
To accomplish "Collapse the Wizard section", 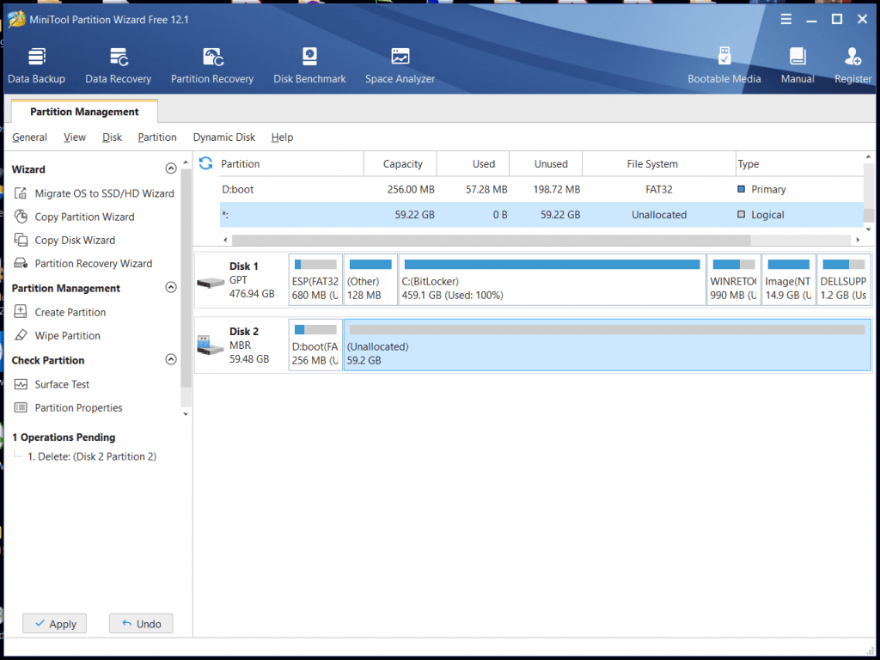I will 171,168.
